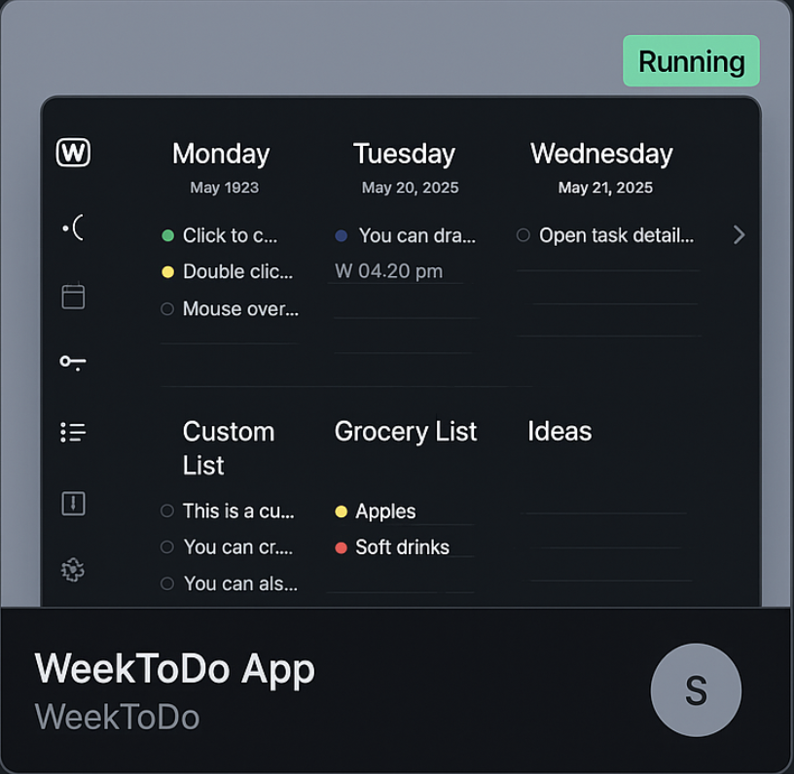Image resolution: width=794 pixels, height=774 pixels.
Task: Select the Wednesday column header
Action: (x=601, y=154)
